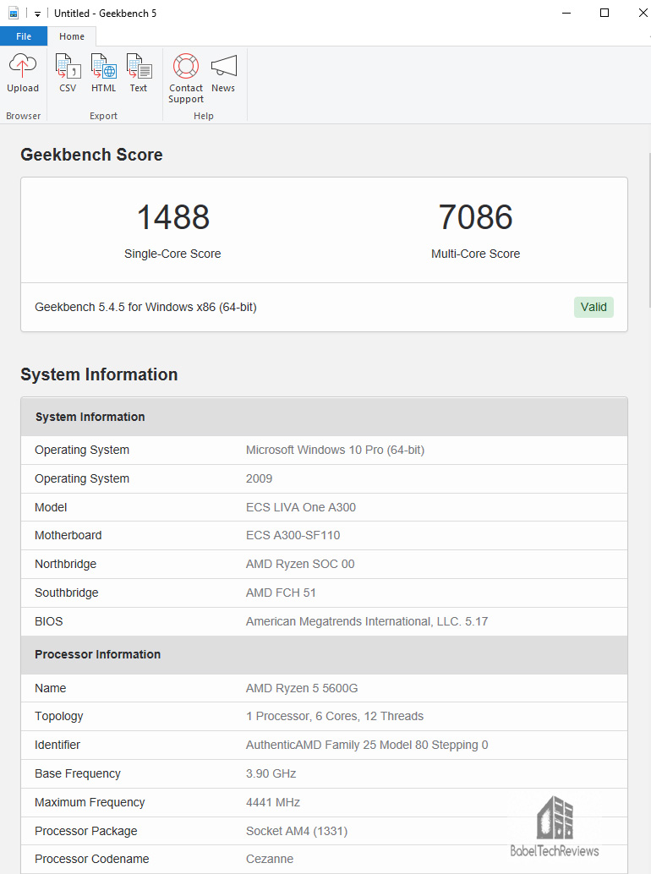Select the 4441 MHz maximum frequency
Screen dimensions: 651x874
(273, 803)
